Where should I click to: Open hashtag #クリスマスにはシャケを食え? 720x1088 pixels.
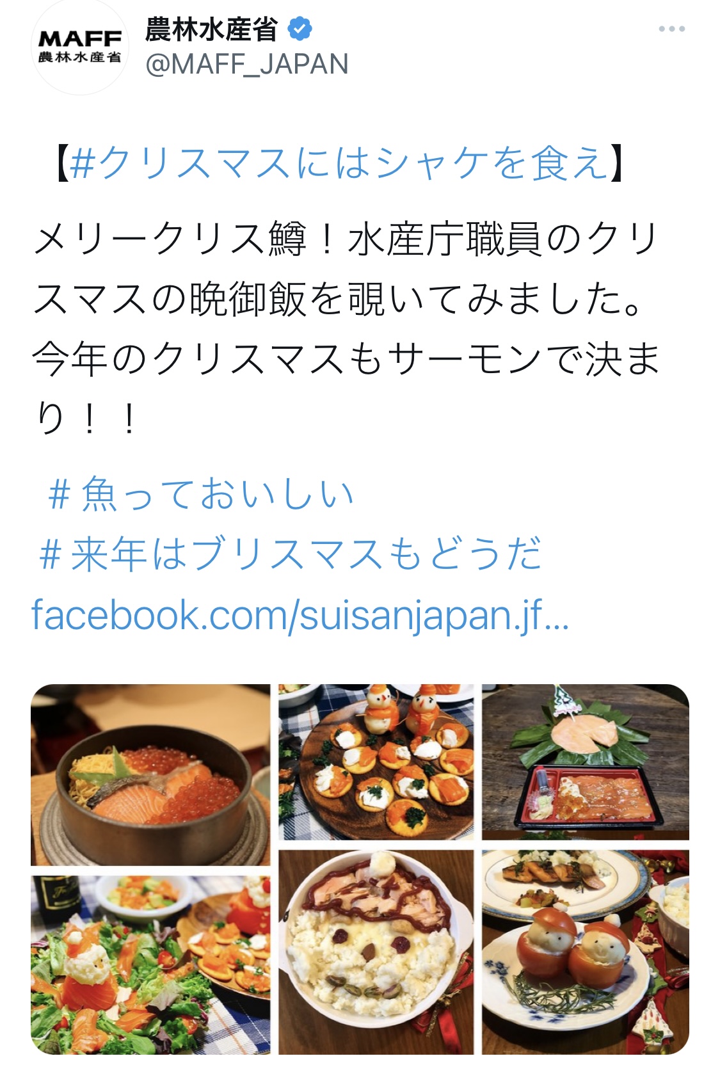[x=338, y=163]
